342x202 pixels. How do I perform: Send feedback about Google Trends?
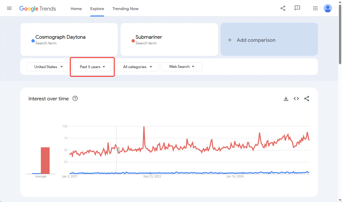[x=297, y=8]
